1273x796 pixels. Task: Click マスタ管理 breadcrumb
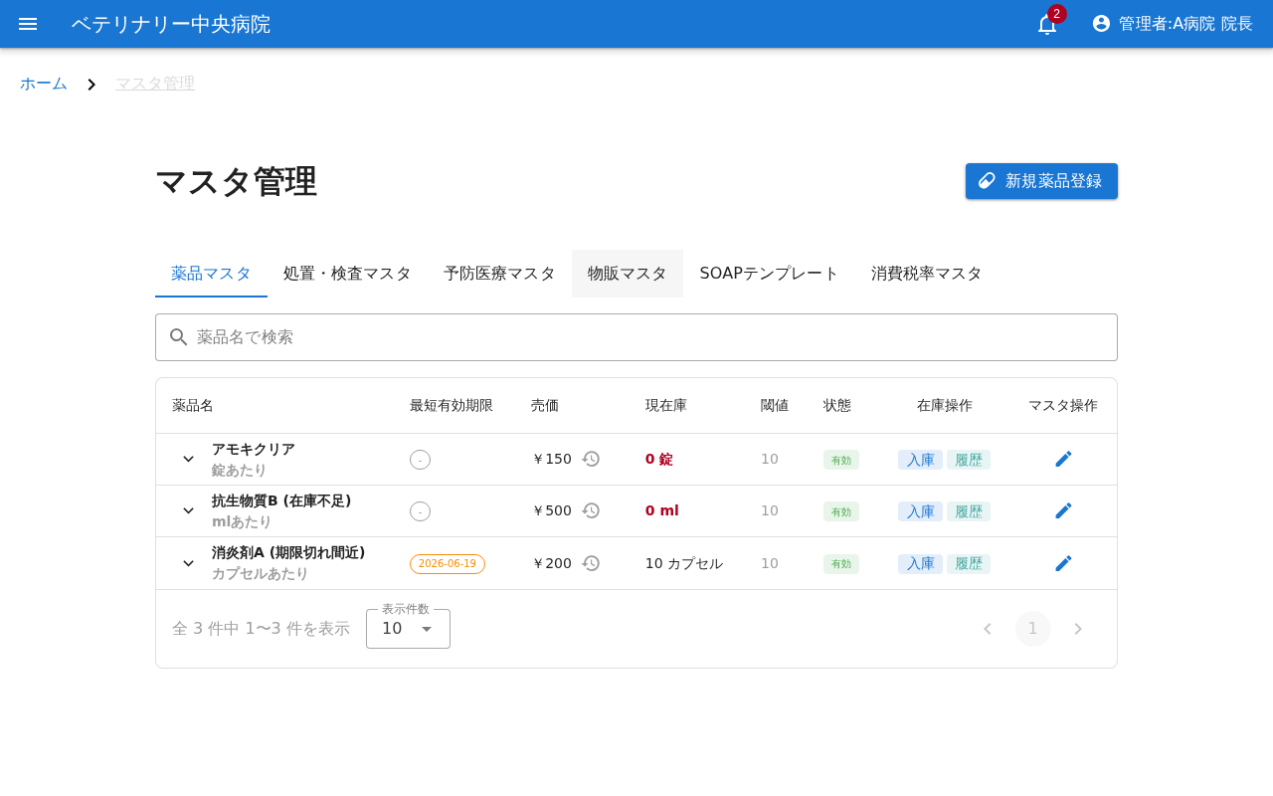(x=155, y=84)
